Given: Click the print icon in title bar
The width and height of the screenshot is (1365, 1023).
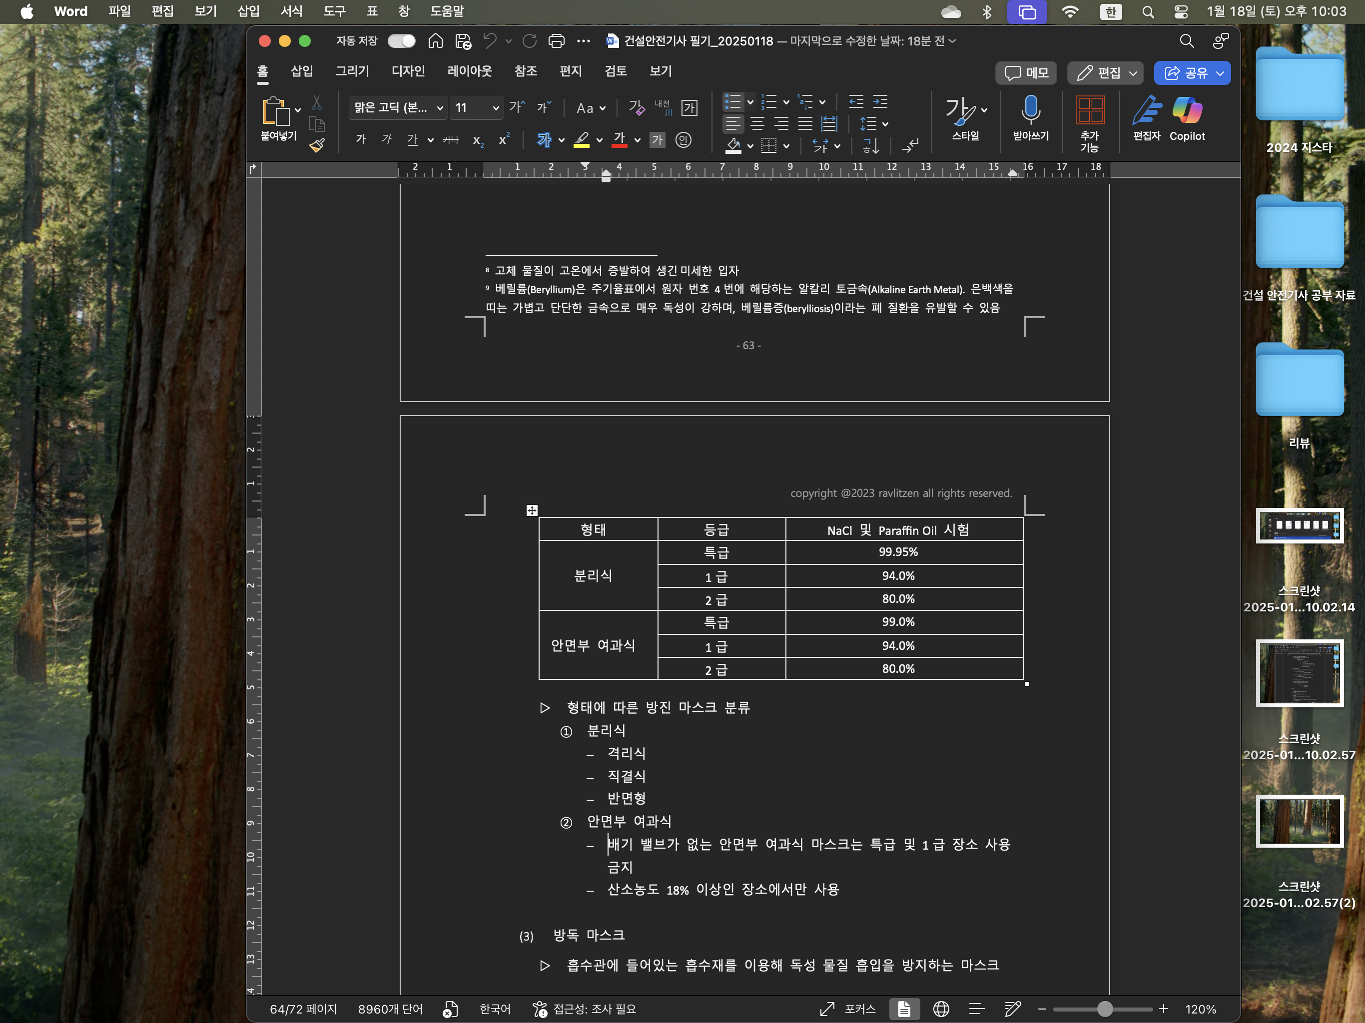Looking at the screenshot, I should [556, 41].
